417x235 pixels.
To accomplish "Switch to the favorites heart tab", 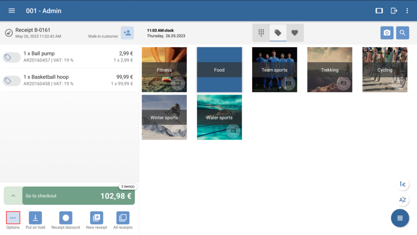I will pos(295,33).
